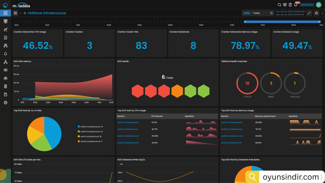Open the Metric Explorer chart icon
Screen dimensions: 325x183
click(x=5, y=30)
